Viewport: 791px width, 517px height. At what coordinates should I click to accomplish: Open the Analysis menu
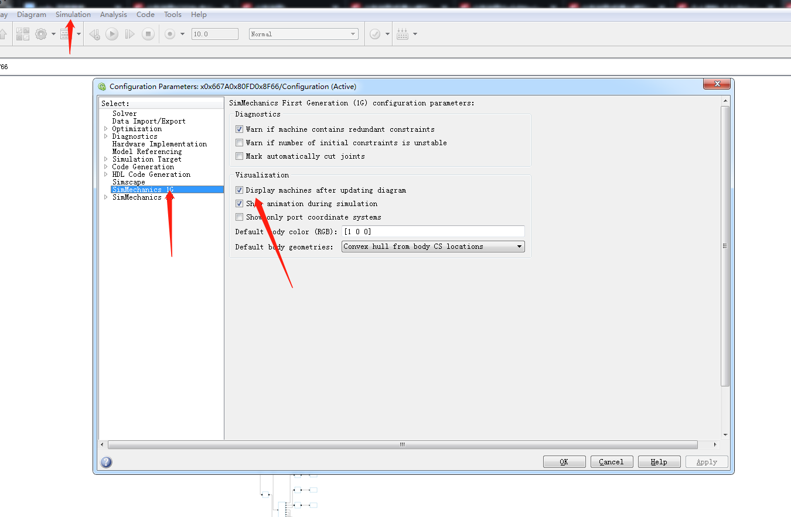[x=114, y=15]
